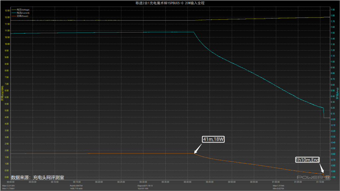Viewport: 340px width, 191px height.
Task: Click the chart title 移速2合1充电魔术棒YSPBU05-0
Action: coord(159,3)
